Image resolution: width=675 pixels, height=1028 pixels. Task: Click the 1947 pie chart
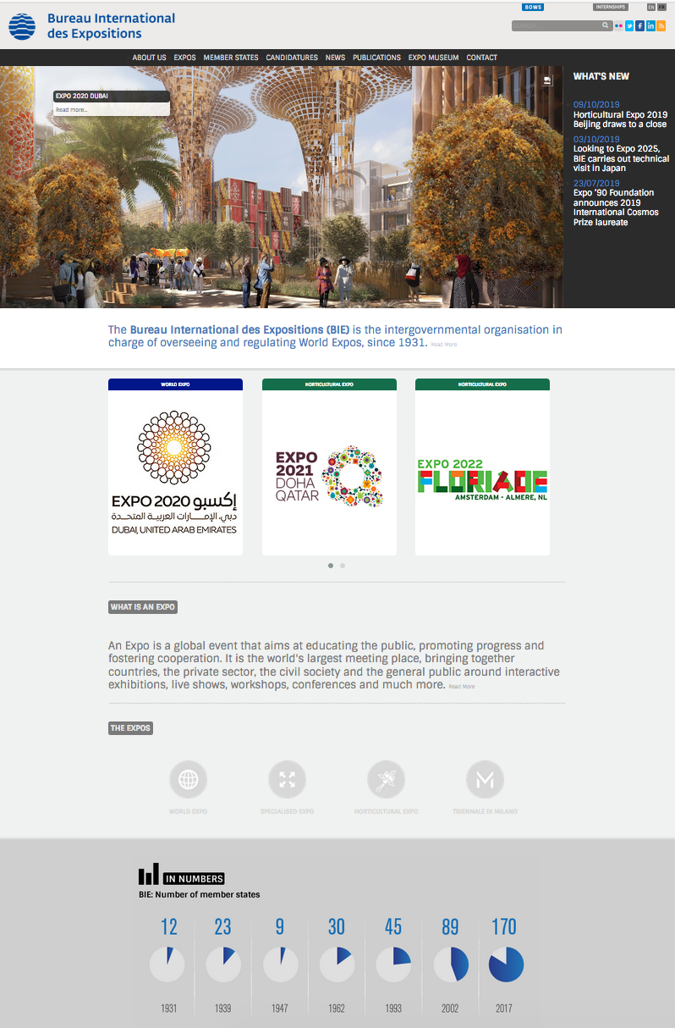point(280,964)
